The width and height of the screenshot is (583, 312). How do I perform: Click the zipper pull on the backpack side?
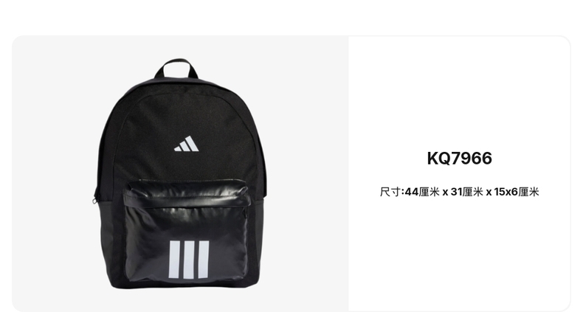[94, 201]
